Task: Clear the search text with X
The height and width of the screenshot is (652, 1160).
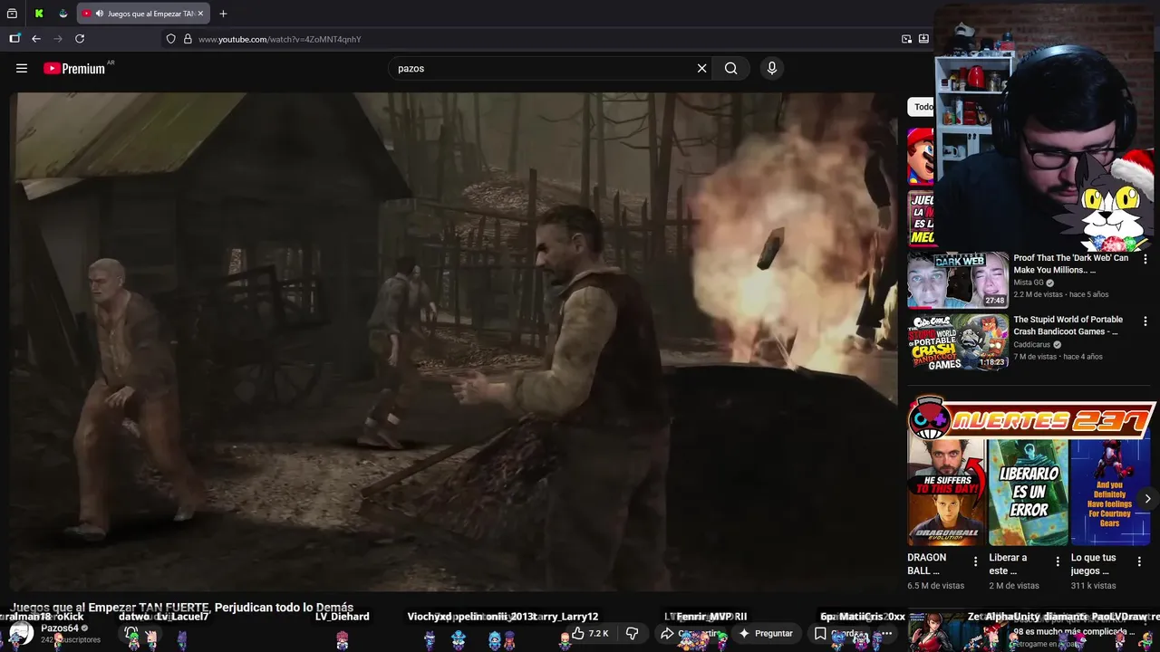Action: 701,68
